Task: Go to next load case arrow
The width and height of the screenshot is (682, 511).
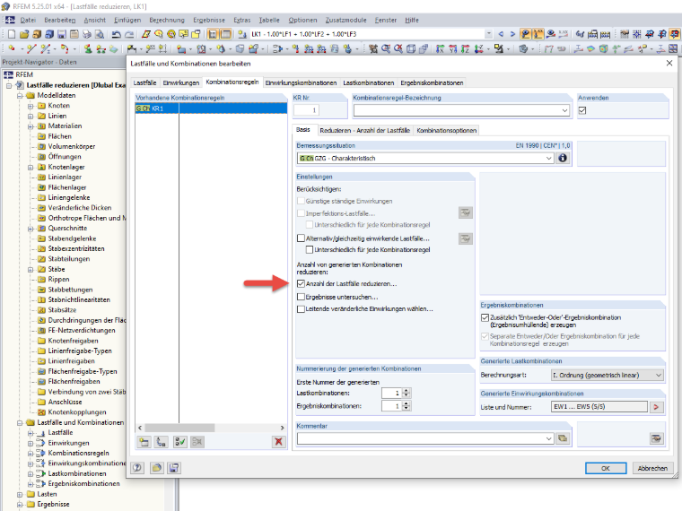Action: click(512, 34)
